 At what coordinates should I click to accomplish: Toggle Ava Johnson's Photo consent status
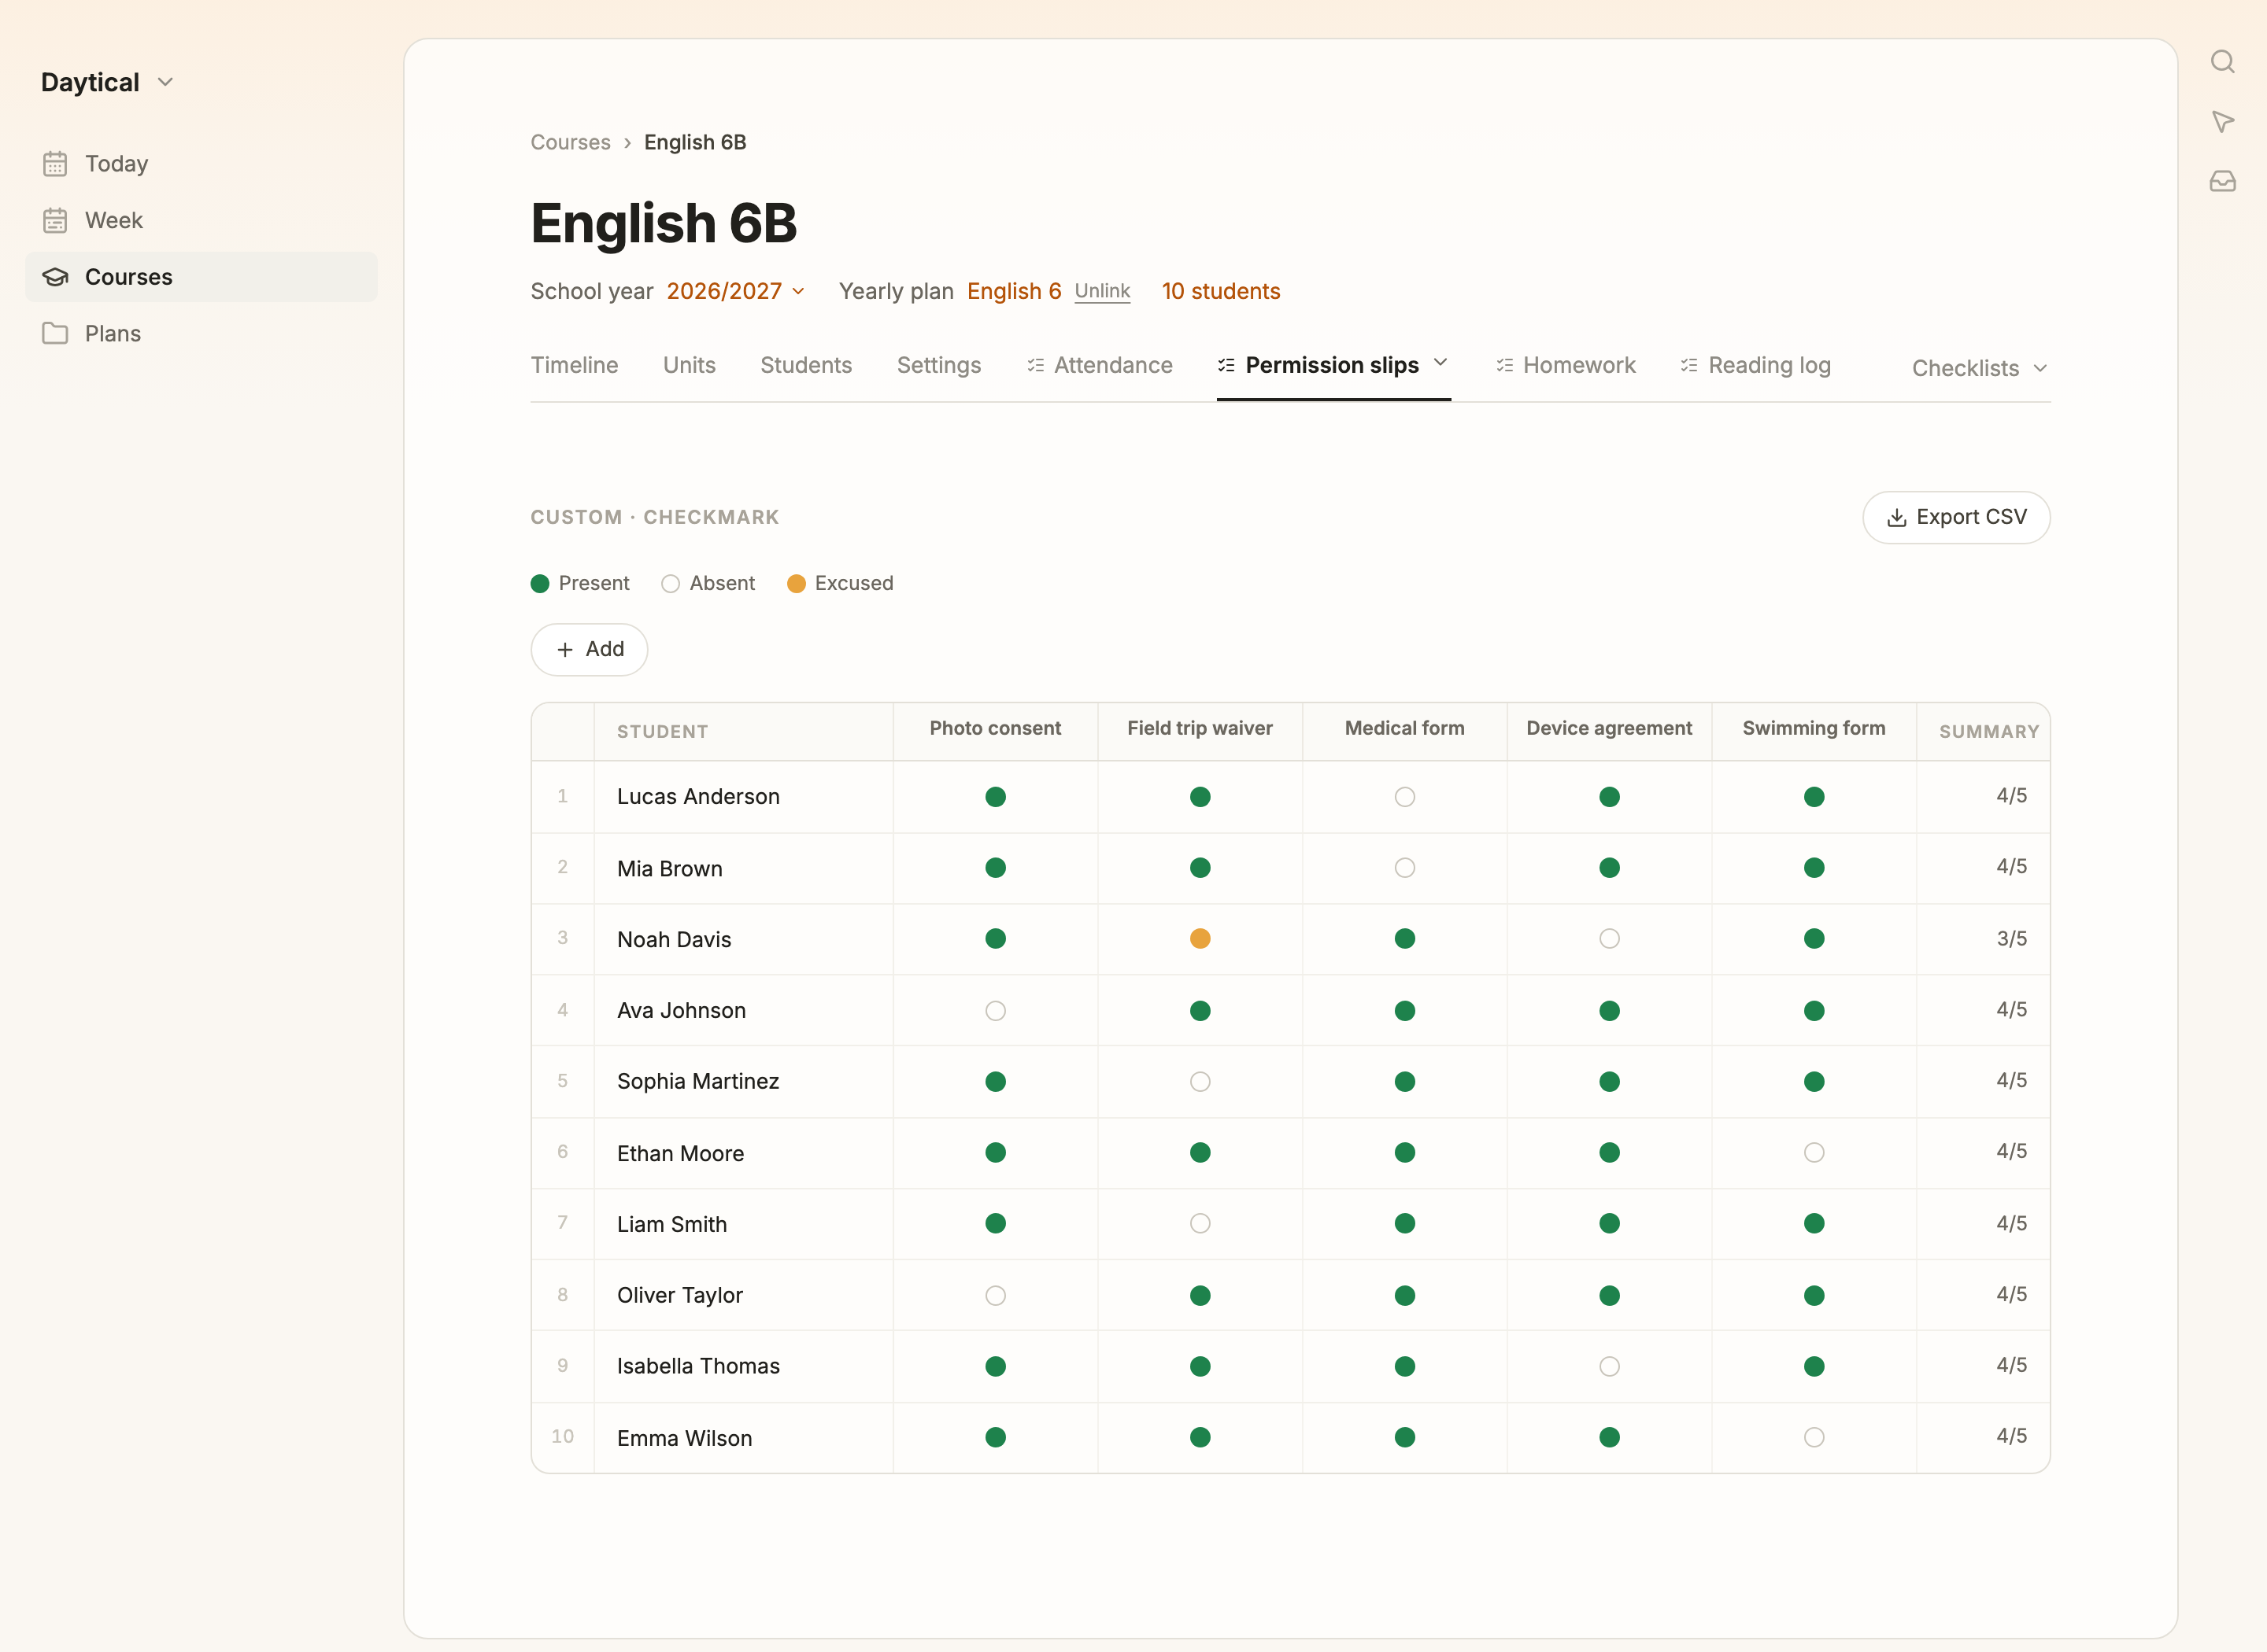pos(996,1011)
